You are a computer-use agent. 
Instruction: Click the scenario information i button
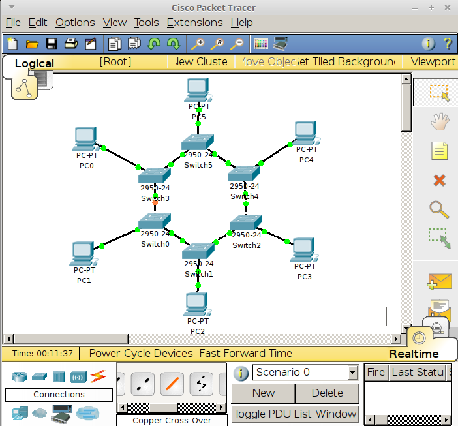[241, 373]
